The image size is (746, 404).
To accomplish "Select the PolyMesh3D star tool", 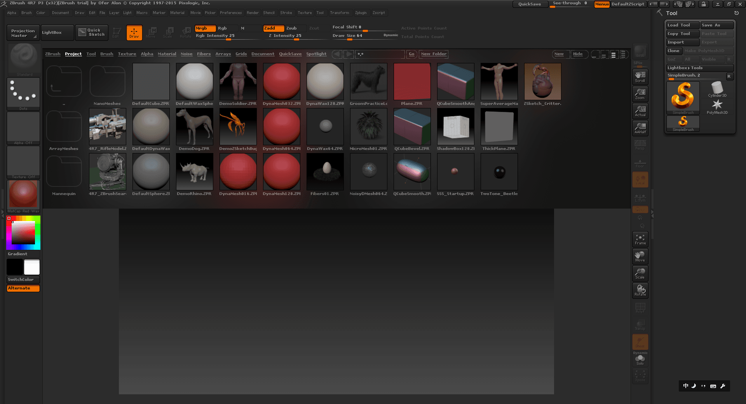I will (717, 106).
